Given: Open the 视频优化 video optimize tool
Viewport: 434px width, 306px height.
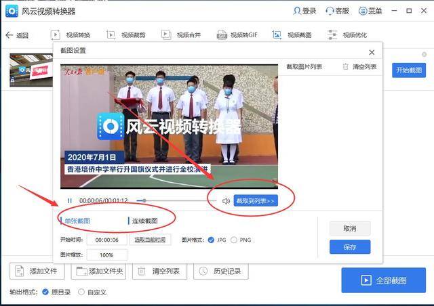Looking at the screenshot, I should pyautogui.click(x=347, y=35).
